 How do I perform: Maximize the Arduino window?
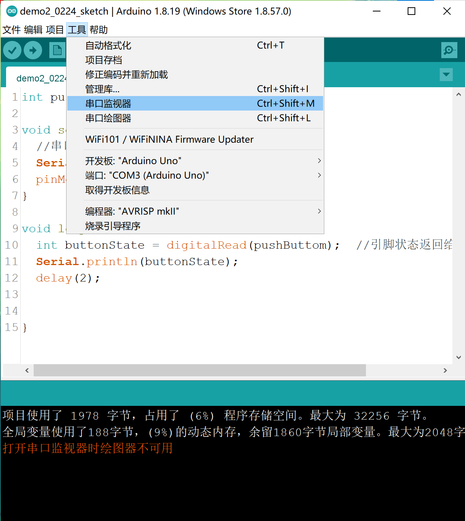411,11
